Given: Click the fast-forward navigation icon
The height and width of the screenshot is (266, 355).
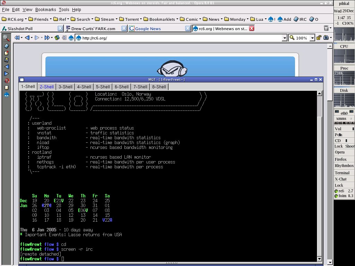Looking at the screenshot, I should point(47,38).
